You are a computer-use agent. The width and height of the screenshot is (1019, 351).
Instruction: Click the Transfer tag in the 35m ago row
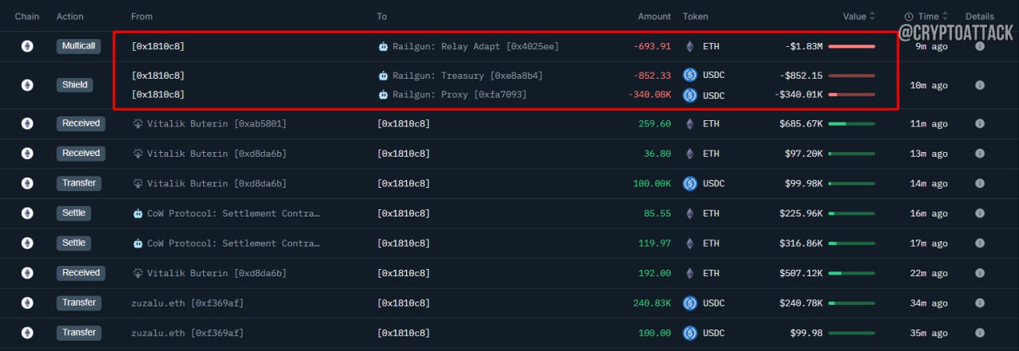(80, 333)
